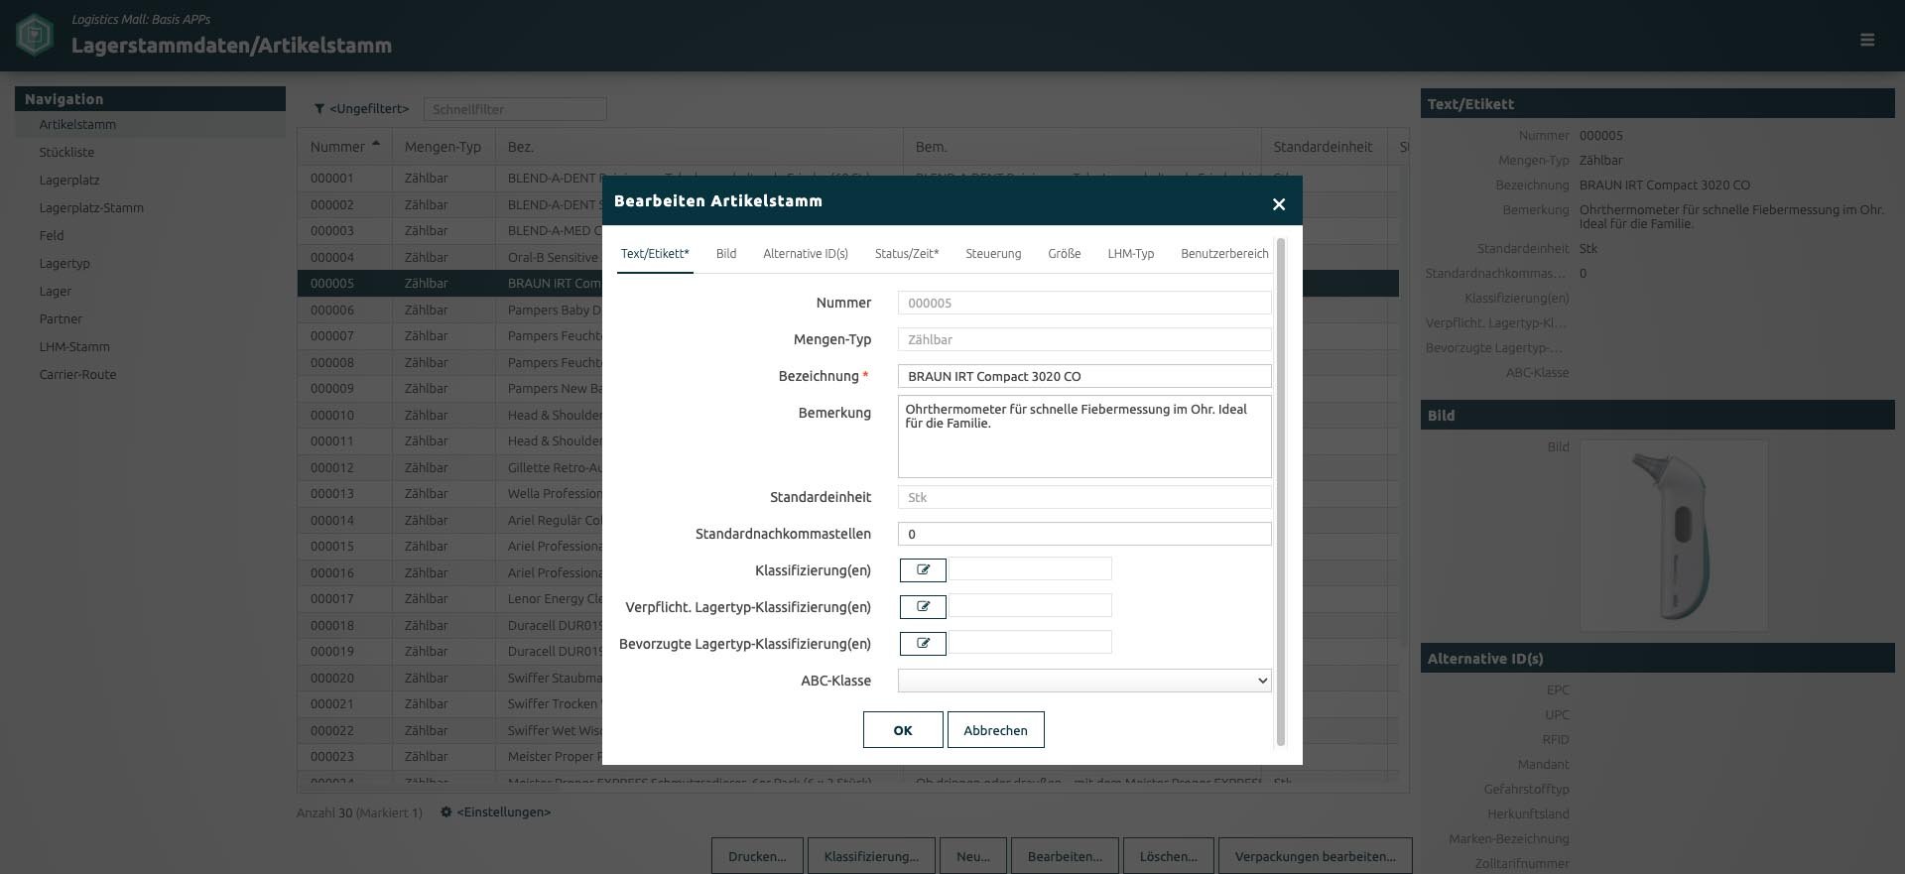The width and height of the screenshot is (1905, 874).
Task: Go to the Größe tab
Action: click(1065, 254)
